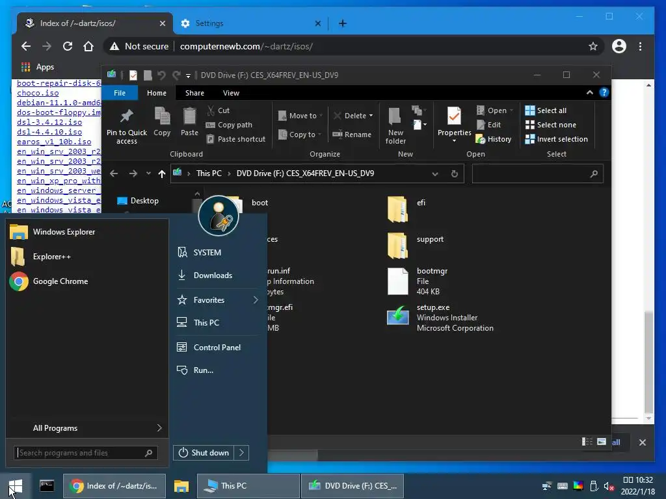Switch to the View ribbon tab
This screenshot has width=666, height=499.
[231, 93]
